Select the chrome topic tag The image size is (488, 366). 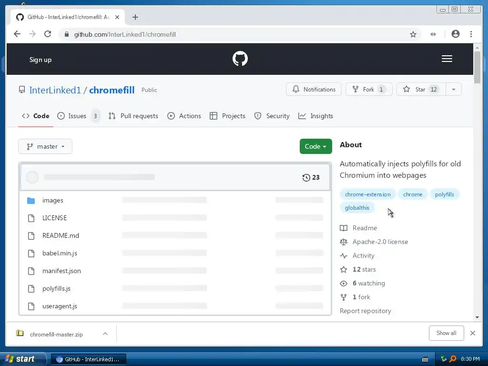412,194
